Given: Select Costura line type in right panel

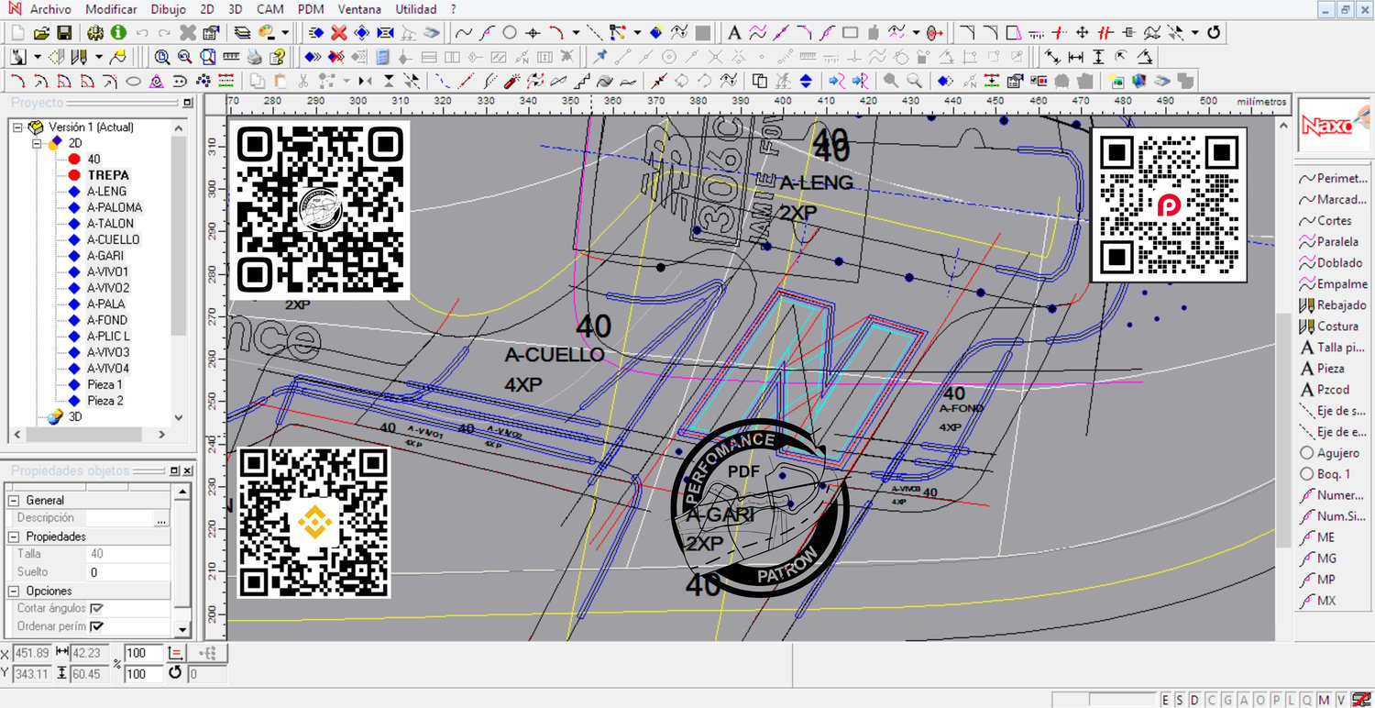Looking at the screenshot, I should click(1329, 326).
